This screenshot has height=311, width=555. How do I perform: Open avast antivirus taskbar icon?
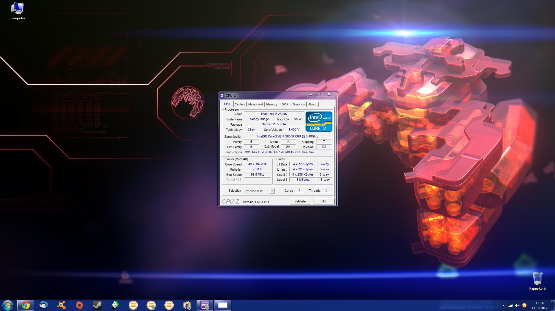(62, 305)
